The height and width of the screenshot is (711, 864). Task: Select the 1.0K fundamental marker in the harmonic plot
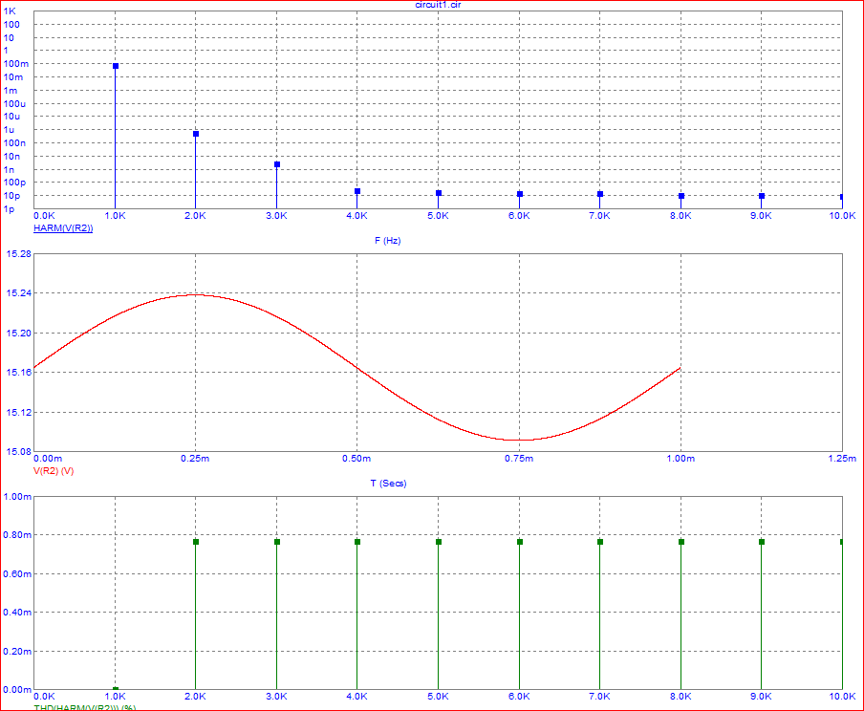click(116, 66)
